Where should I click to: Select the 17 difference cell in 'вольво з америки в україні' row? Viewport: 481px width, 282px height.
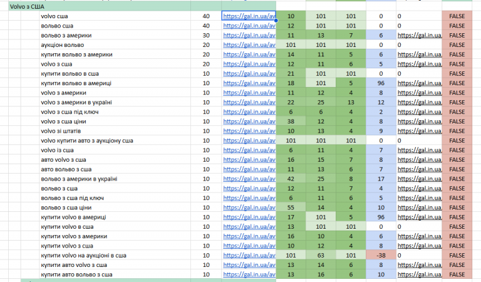(x=381, y=179)
